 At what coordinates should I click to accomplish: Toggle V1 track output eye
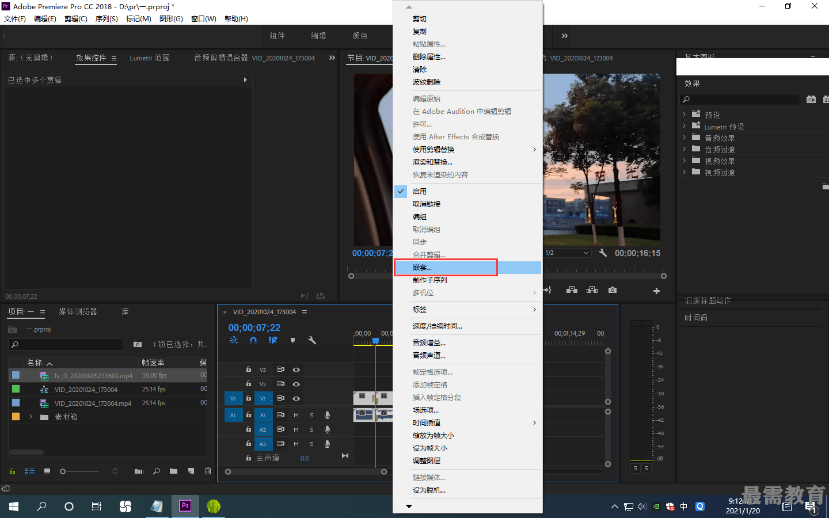click(x=296, y=398)
